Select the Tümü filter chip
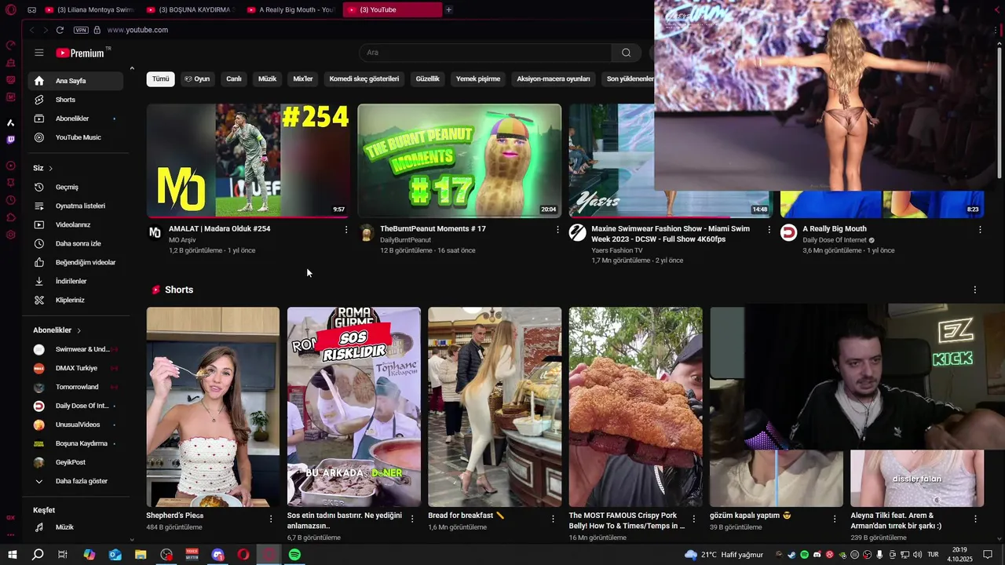Image resolution: width=1005 pixels, height=565 pixels. [x=160, y=78]
